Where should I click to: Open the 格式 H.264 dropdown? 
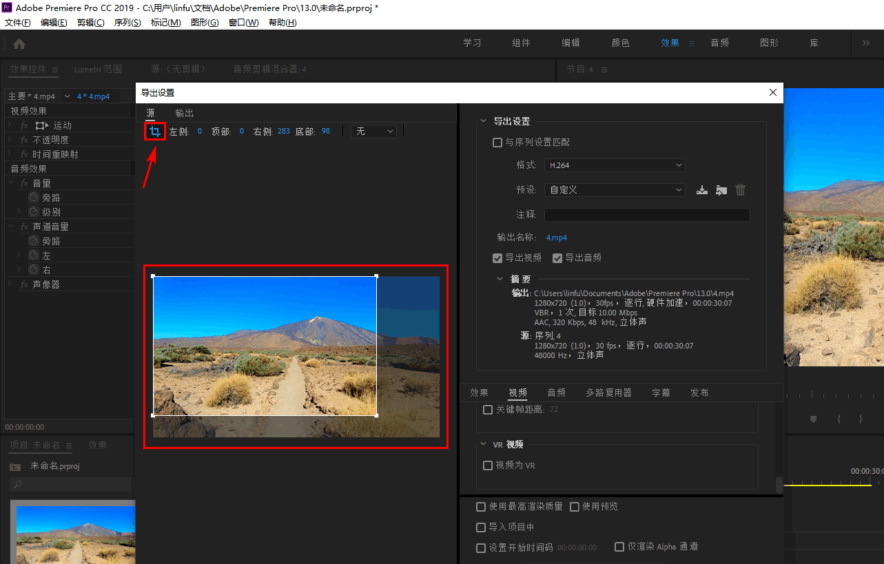coord(613,165)
